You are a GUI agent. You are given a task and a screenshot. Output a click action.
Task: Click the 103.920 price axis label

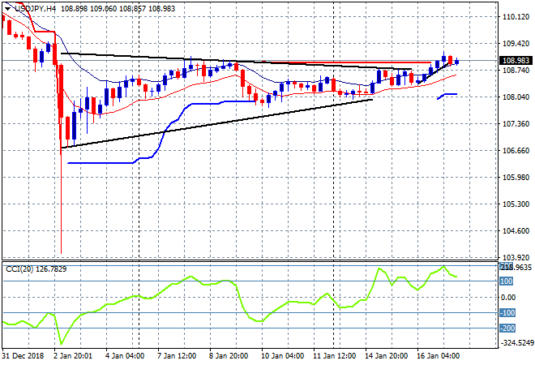click(516, 257)
